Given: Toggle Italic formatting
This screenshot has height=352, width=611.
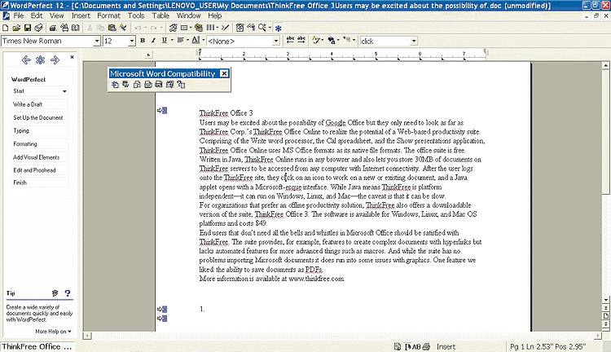Looking at the screenshot, I should pos(153,41).
